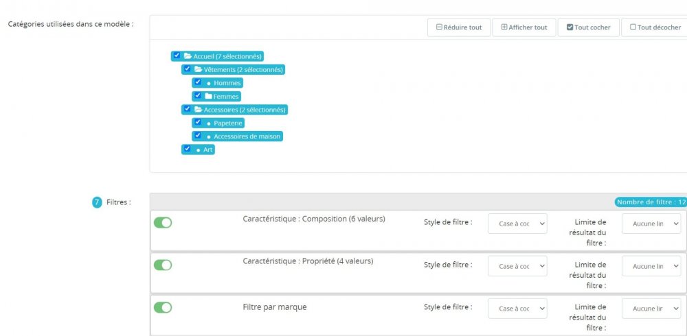This screenshot has height=336, width=687.
Task: Turn off the Filtre par marque switch
Action: (x=163, y=308)
